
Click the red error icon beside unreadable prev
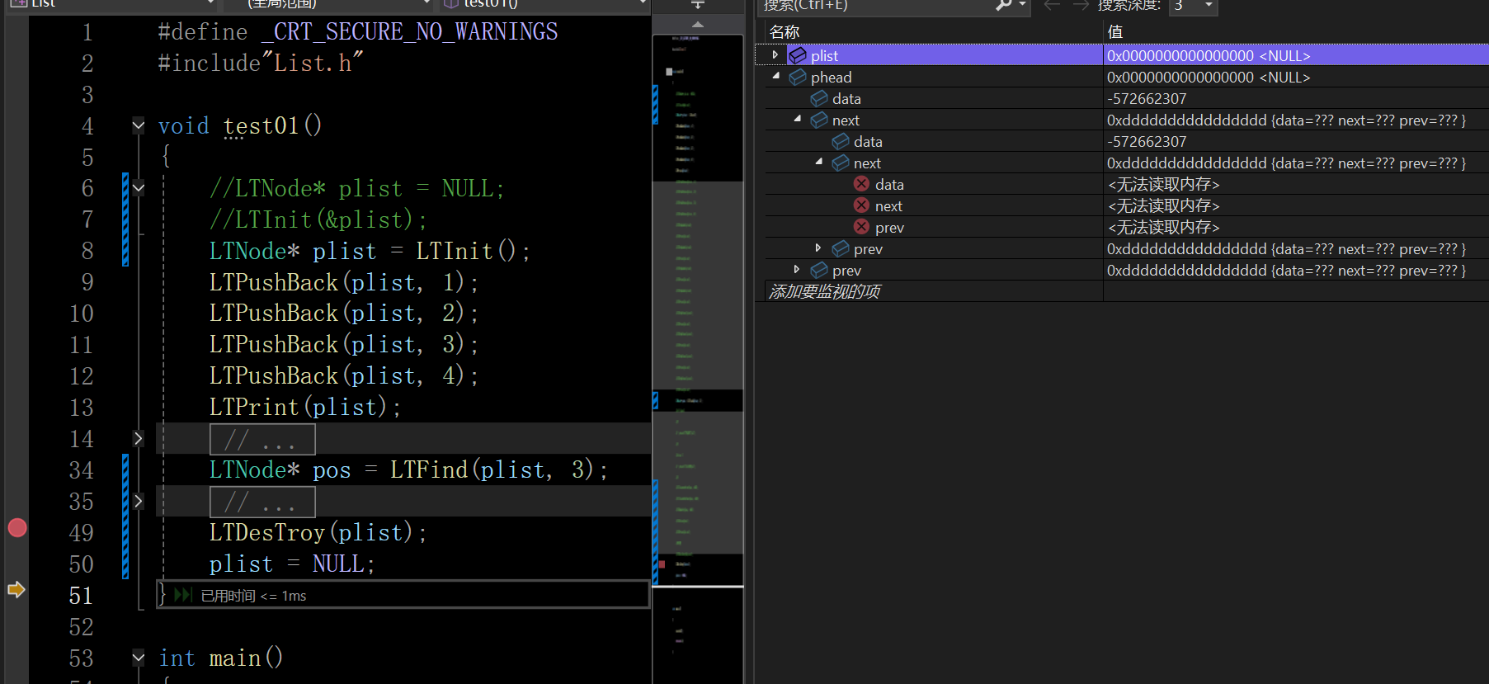(x=861, y=226)
